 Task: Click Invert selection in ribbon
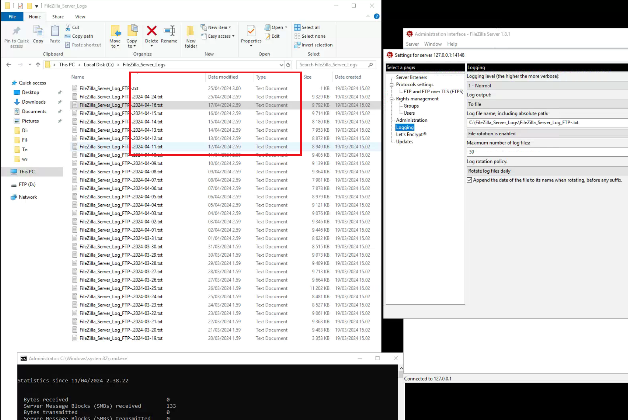[x=313, y=45]
